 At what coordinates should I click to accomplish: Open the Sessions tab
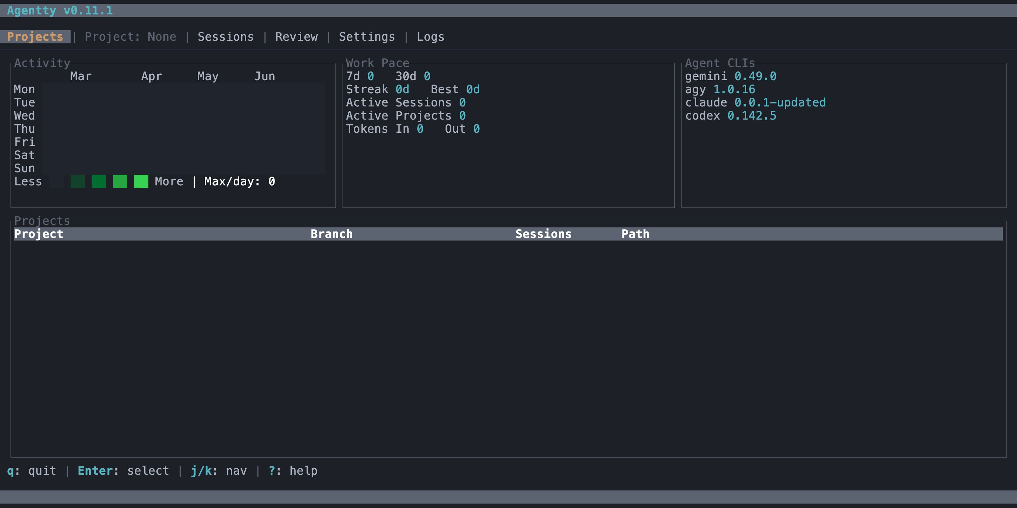225,37
